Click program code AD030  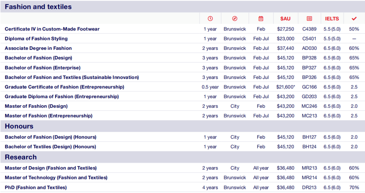pos(309,48)
